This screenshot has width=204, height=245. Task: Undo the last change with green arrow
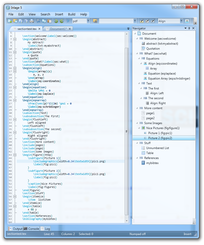pyautogui.click(x=56, y=21)
